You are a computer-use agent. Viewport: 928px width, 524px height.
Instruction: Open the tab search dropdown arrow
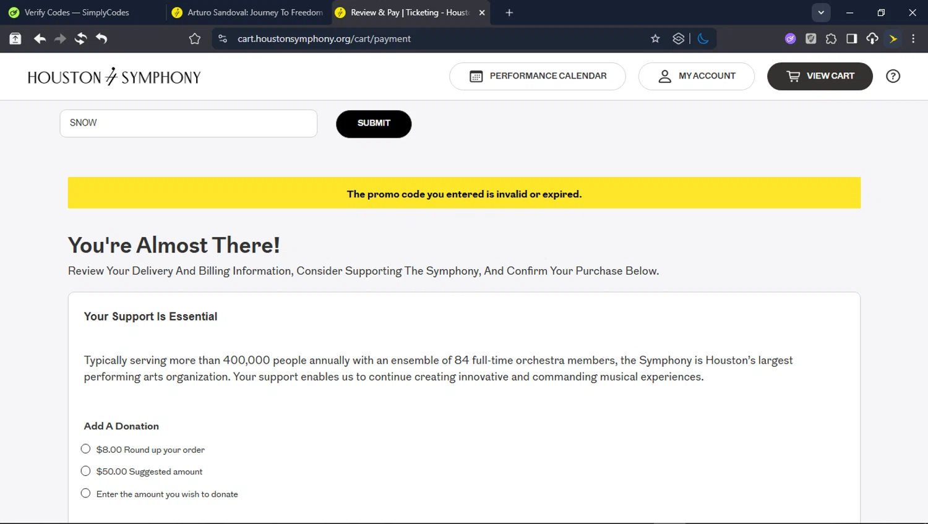tap(821, 12)
